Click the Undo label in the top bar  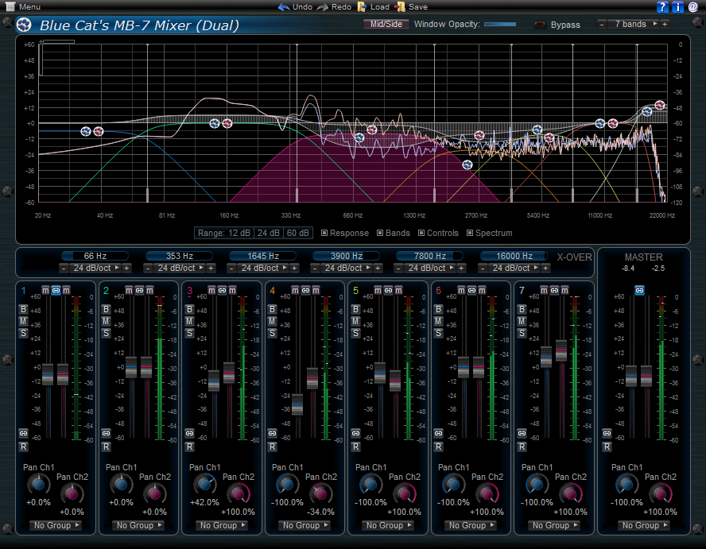click(x=303, y=6)
